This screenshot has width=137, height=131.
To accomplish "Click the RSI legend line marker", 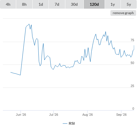I will pyautogui.click(x=65, y=124).
